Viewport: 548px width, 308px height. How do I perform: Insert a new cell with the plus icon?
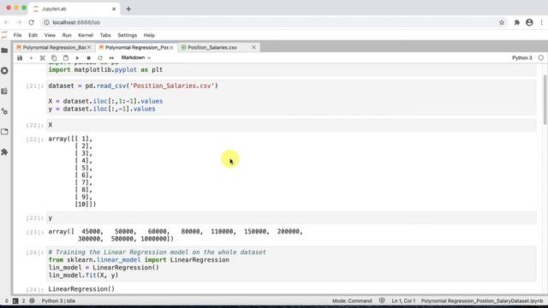coord(31,58)
